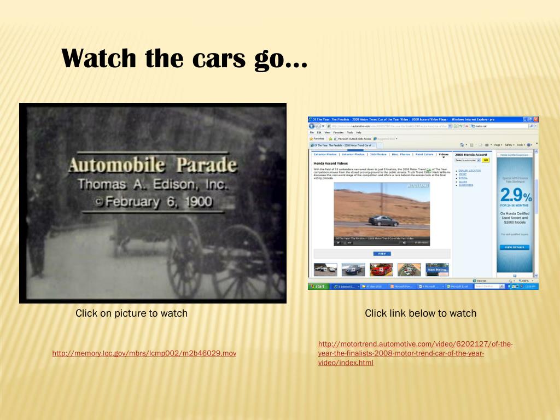Click the blue PREV button

click(382, 254)
